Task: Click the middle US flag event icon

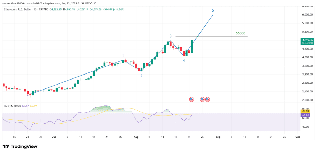Action: coord(202,99)
